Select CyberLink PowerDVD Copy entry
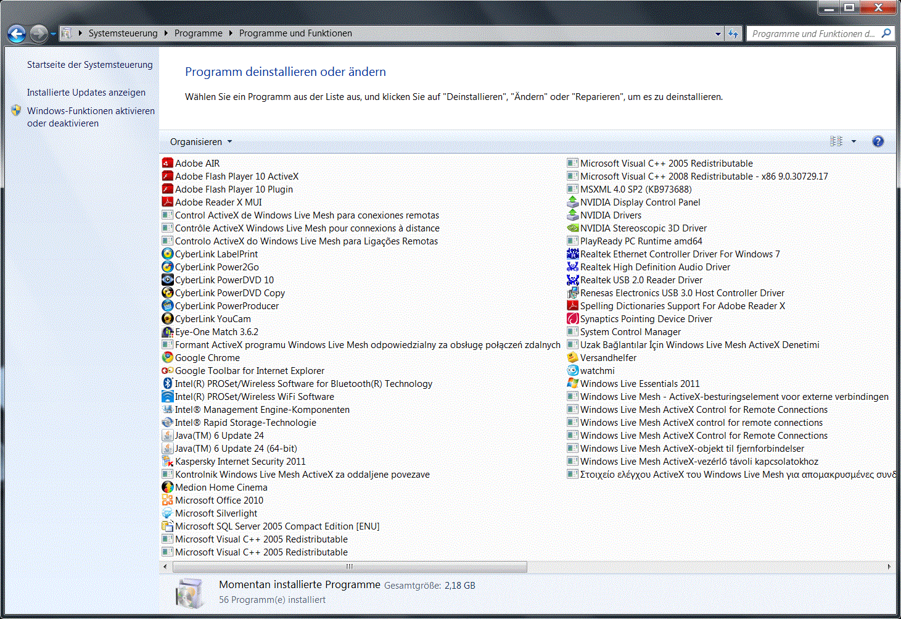Screen dimensions: 901x619 coord(224,293)
